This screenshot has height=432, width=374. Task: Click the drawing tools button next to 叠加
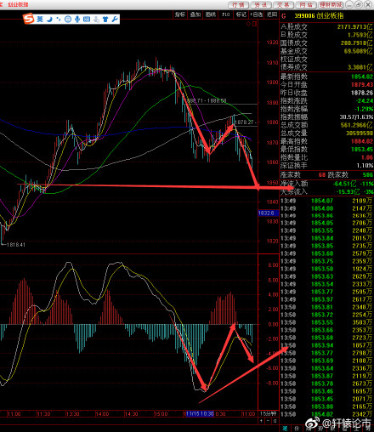click(211, 14)
